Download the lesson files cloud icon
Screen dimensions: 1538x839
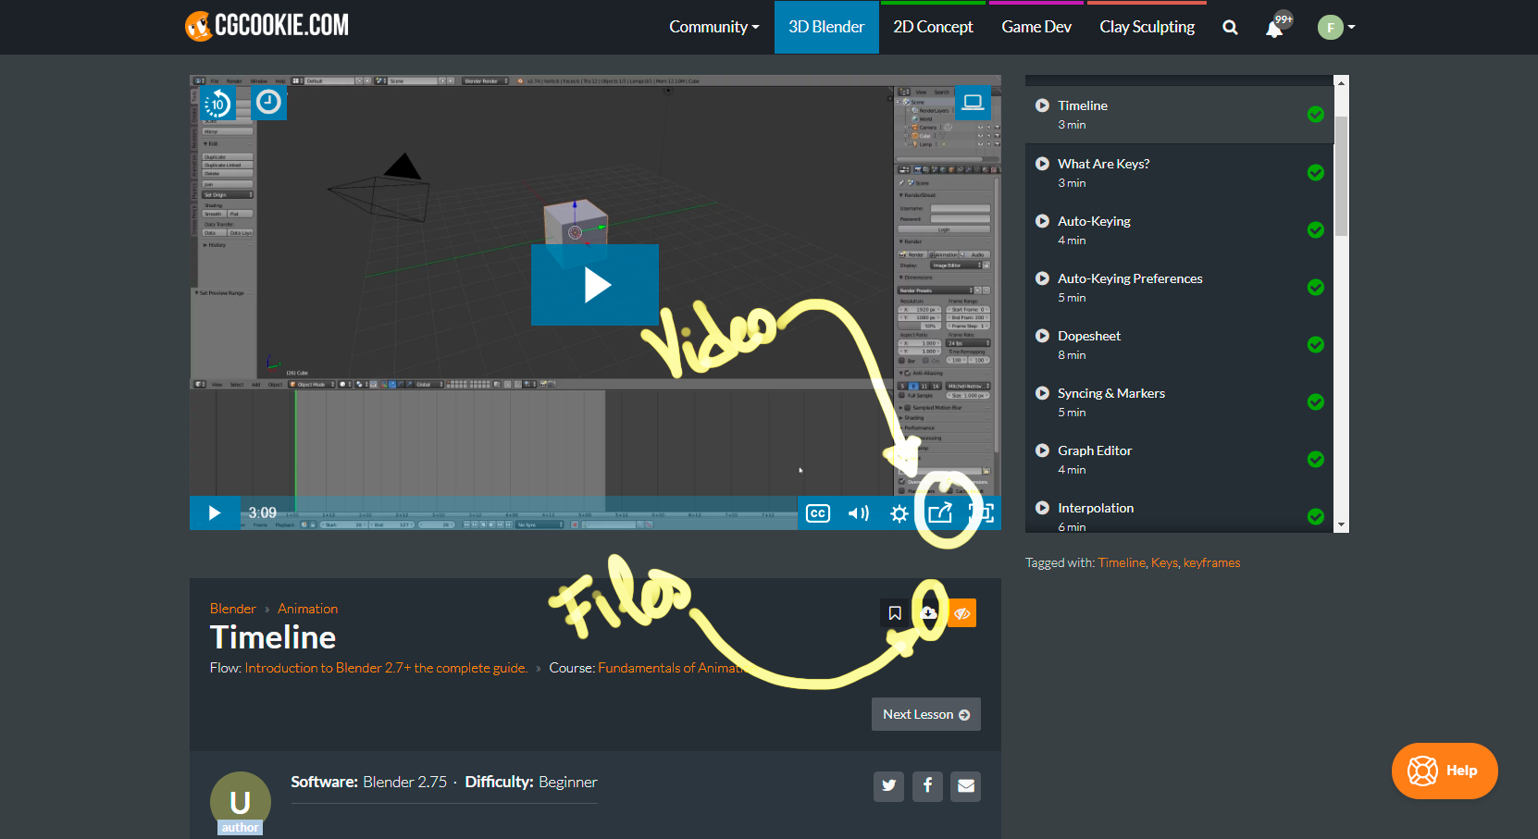928,613
